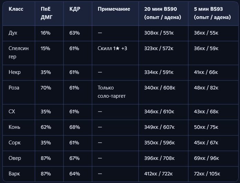
Task: Select the Примечание column header
Action: pos(114,9)
